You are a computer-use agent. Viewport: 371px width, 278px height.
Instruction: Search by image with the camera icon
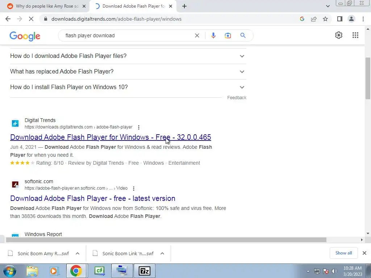pos(228,35)
